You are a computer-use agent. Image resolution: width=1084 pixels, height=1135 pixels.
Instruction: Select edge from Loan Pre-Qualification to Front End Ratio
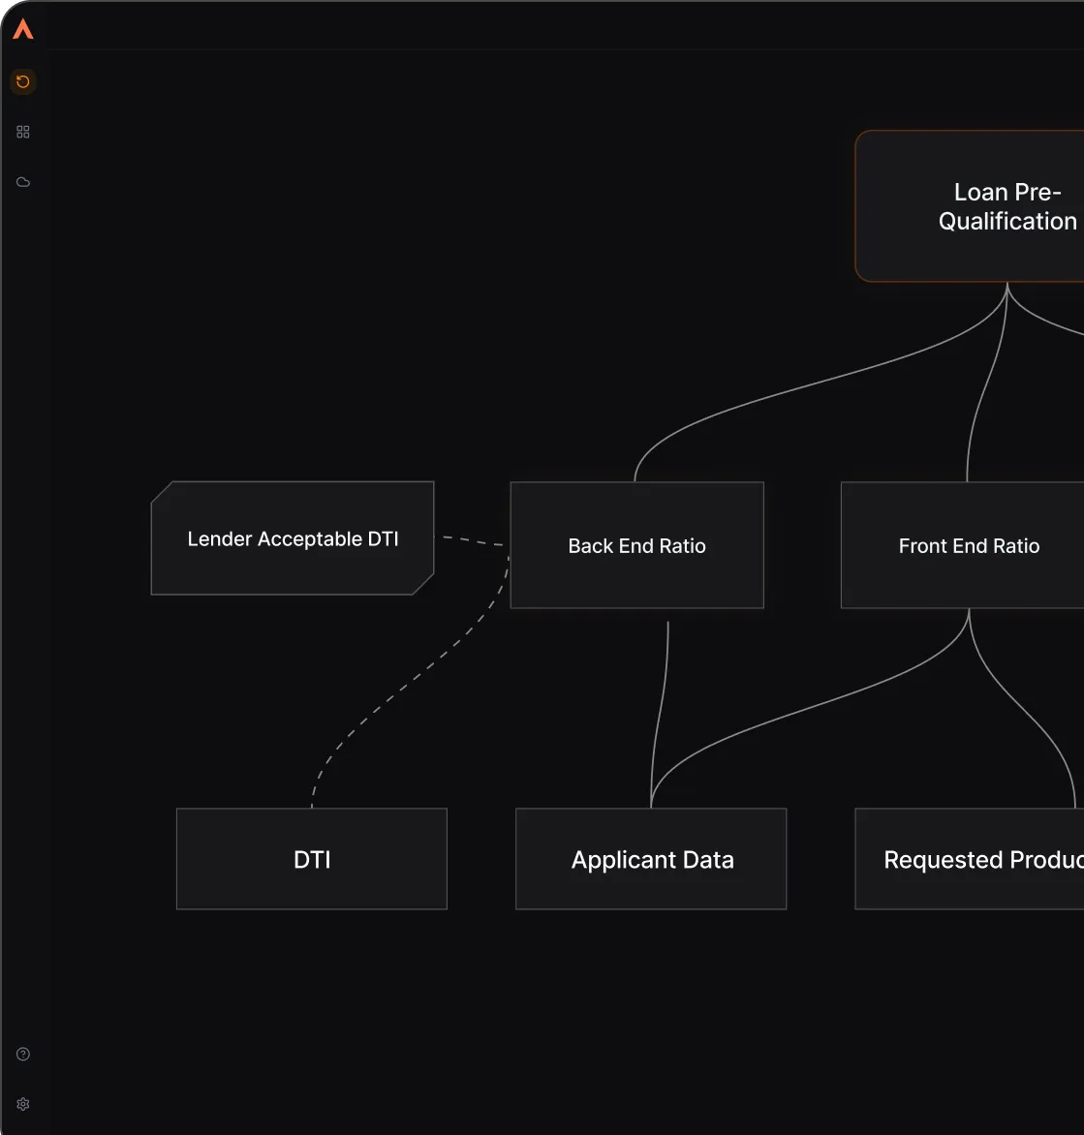tap(985, 387)
